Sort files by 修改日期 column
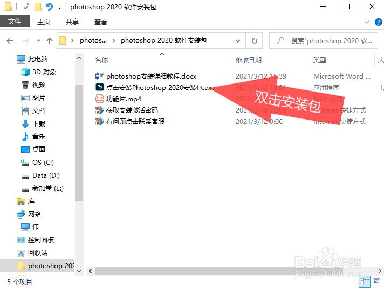This screenshot has width=384, height=288. pyautogui.click(x=249, y=60)
